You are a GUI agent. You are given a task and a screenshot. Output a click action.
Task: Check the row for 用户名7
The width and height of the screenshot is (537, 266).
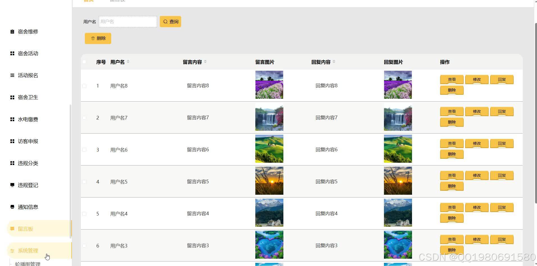84,118
